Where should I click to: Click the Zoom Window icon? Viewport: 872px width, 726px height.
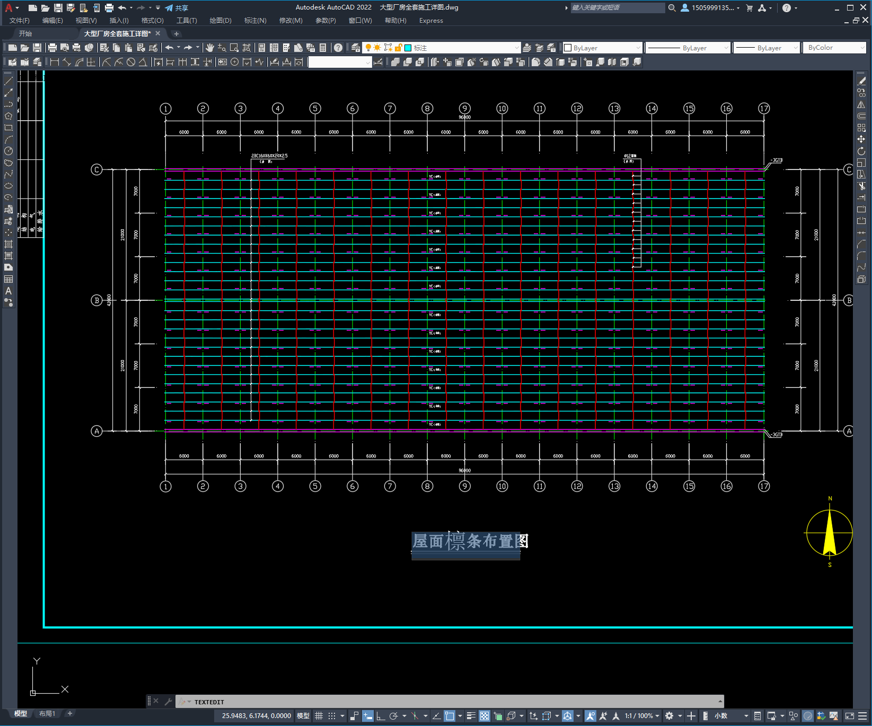(x=234, y=48)
